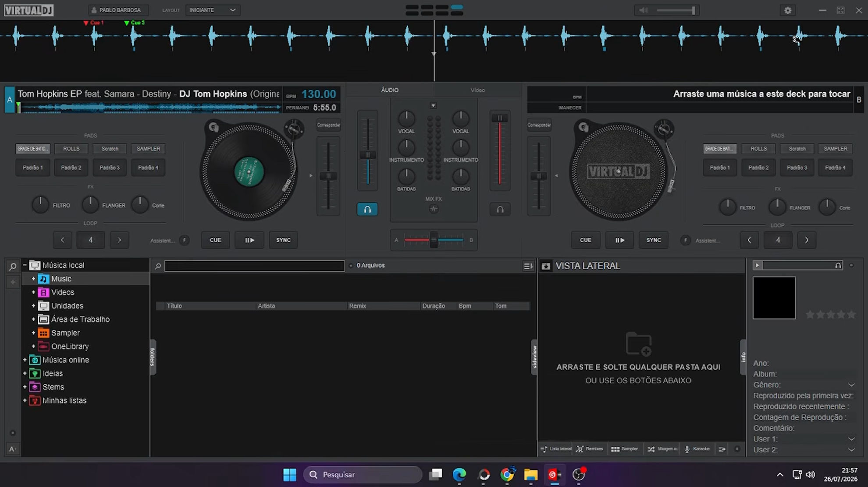Toggle deck B Corresponder key match
The image size is (868, 487).
[x=539, y=125]
